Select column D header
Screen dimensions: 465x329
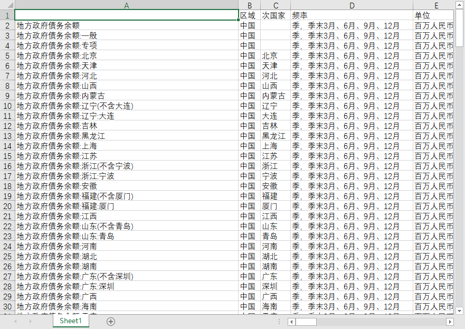point(352,5)
